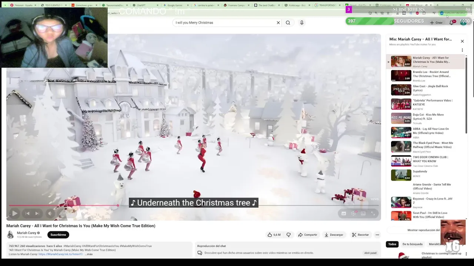
Task: Toggle subtitles in the video player
Action: tap(344, 213)
